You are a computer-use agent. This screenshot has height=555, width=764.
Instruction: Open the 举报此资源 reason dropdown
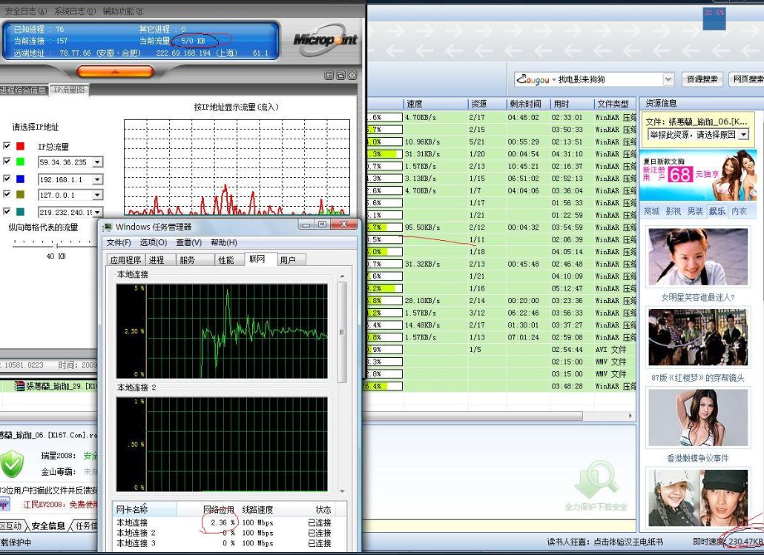pos(743,135)
